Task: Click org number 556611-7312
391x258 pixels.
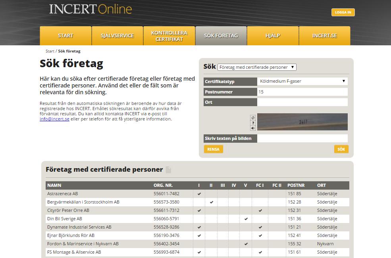Action: pos(166,210)
